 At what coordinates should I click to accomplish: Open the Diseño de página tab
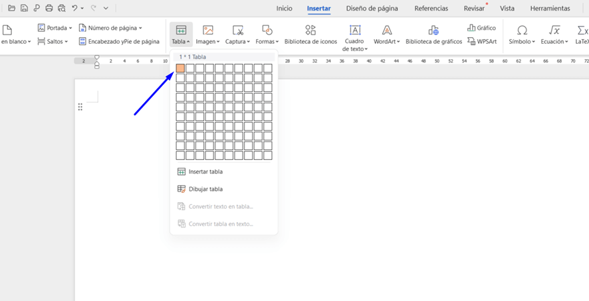tap(372, 8)
